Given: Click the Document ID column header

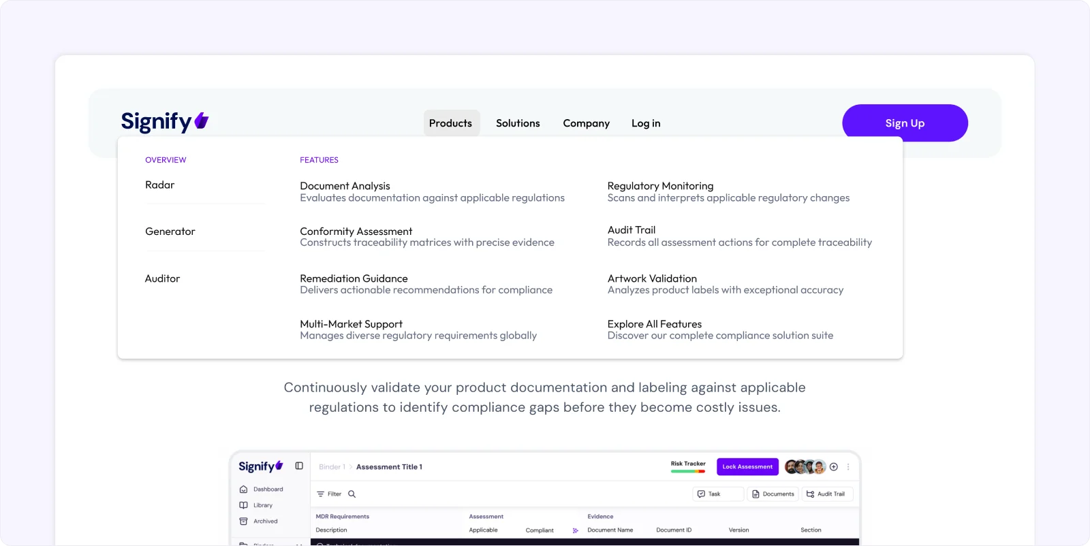Looking at the screenshot, I should [x=674, y=530].
